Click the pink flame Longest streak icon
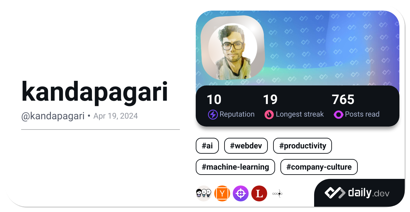The image size is (410, 212). [269, 115]
